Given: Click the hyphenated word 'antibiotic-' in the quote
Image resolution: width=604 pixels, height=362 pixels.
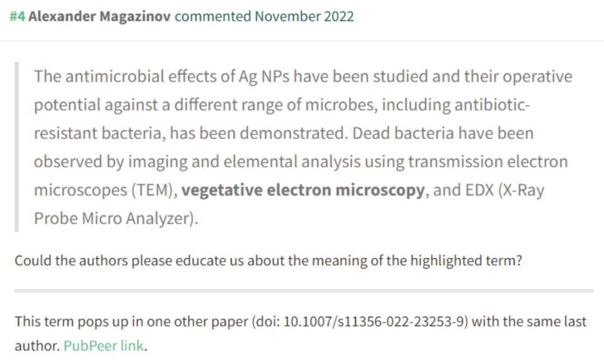Looking at the screenshot, I should click(492, 105).
